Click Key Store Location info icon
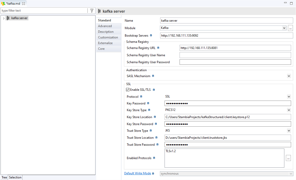296x180 pixels. 155,117
